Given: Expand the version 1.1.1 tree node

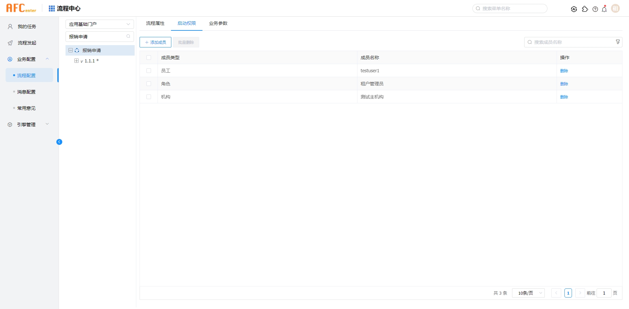Looking at the screenshot, I should coord(76,61).
